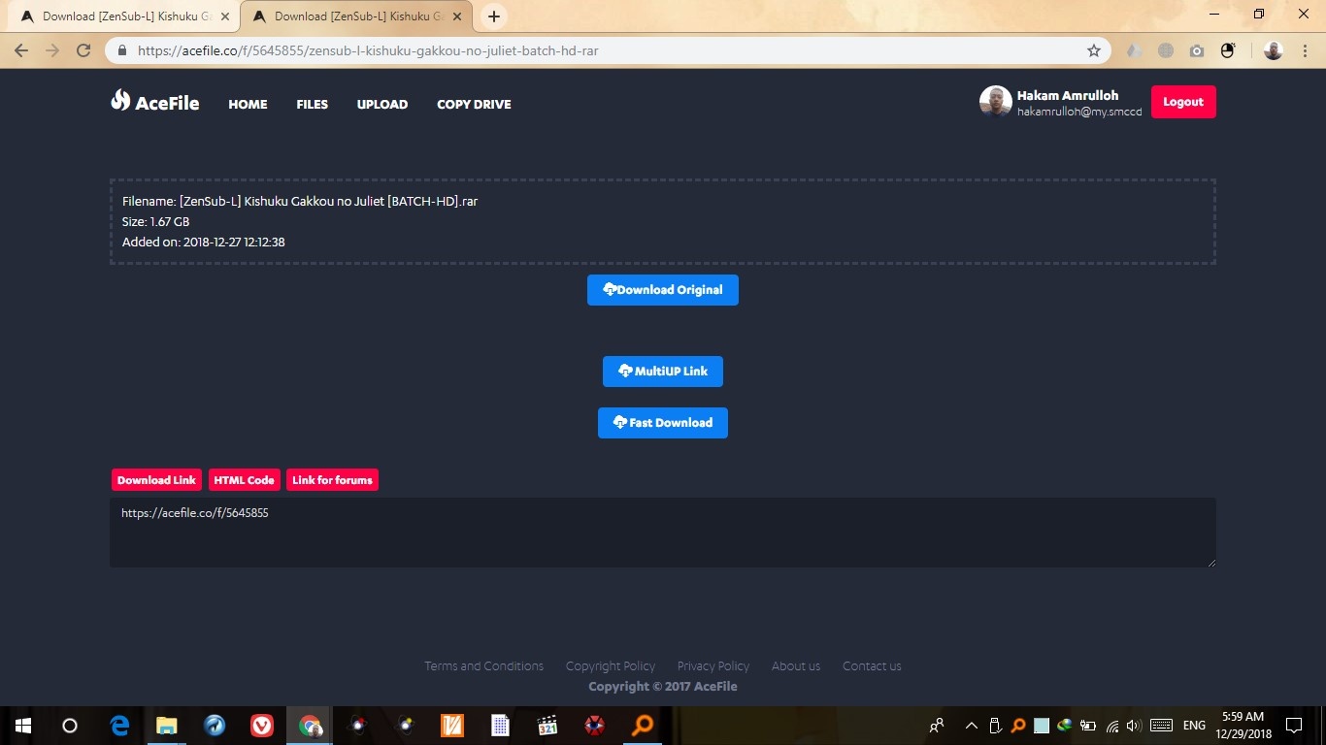The width and height of the screenshot is (1326, 745).
Task: Switch to the first browser tab
Action: (x=124, y=16)
